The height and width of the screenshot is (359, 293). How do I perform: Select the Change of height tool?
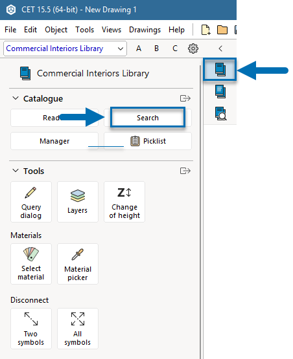tap(124, 202)
